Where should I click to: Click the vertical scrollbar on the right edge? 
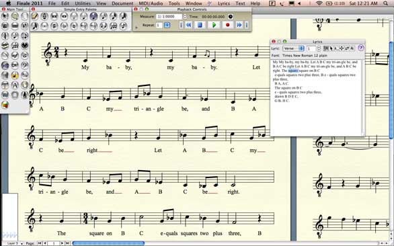click(392, 90)
